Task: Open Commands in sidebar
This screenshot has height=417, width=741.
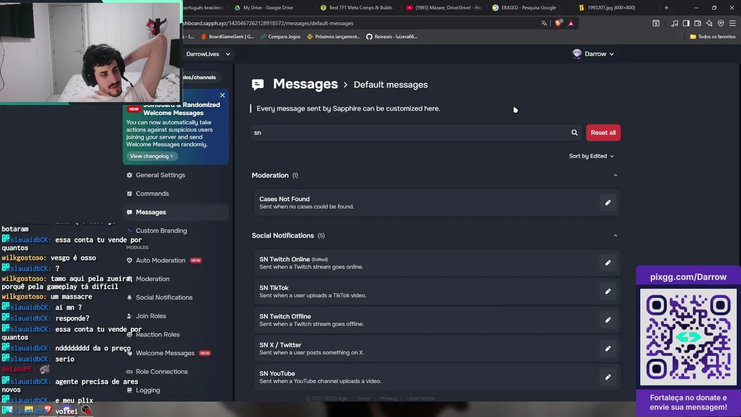Action: 176,193
